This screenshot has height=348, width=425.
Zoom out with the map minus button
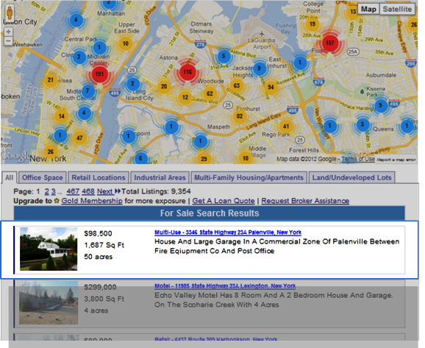[8, 41]
